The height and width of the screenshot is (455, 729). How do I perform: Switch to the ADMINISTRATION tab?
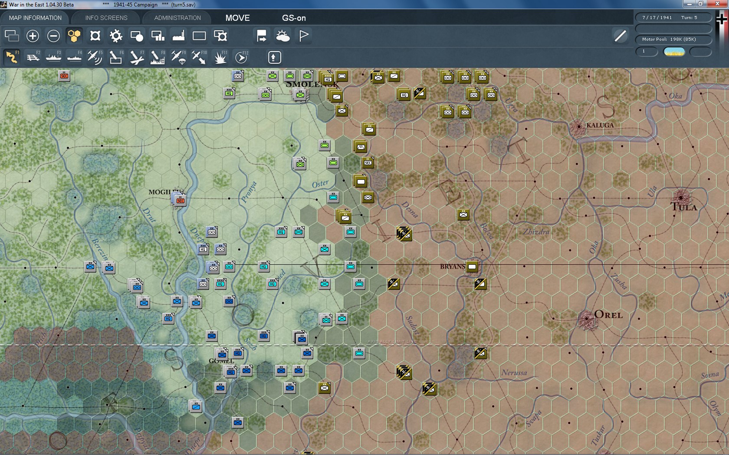[x=177, y=18]
